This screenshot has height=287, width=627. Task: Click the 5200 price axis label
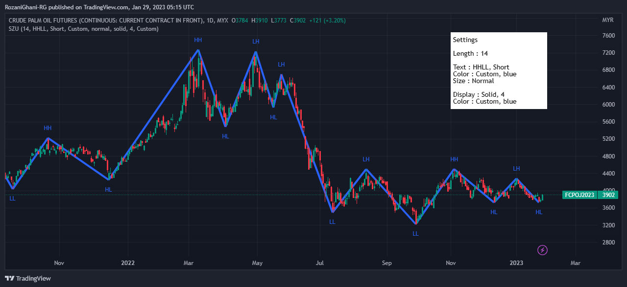tap(608, 139)
